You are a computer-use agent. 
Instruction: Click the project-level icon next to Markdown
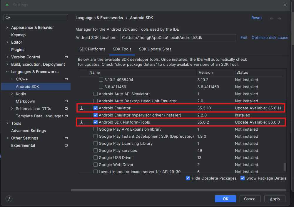click(66, 101)
